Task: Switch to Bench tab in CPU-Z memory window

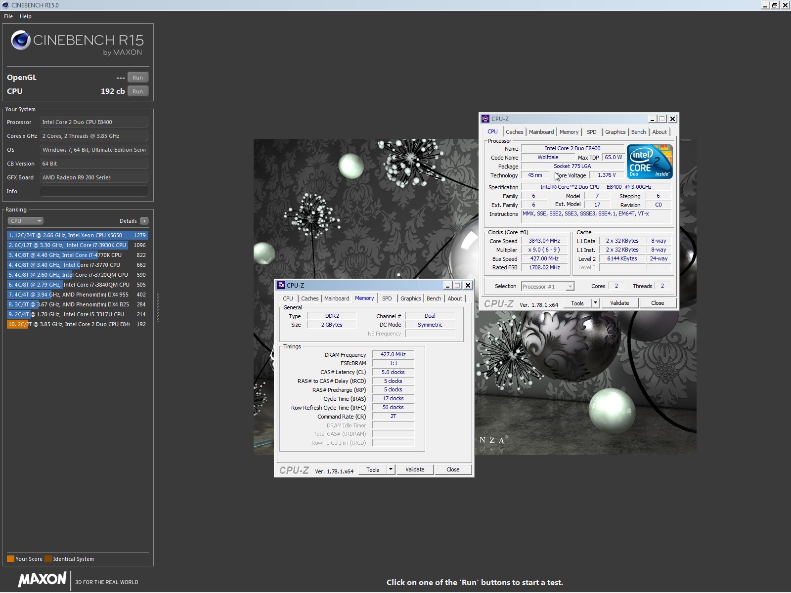Action: [x=434, y=298]
